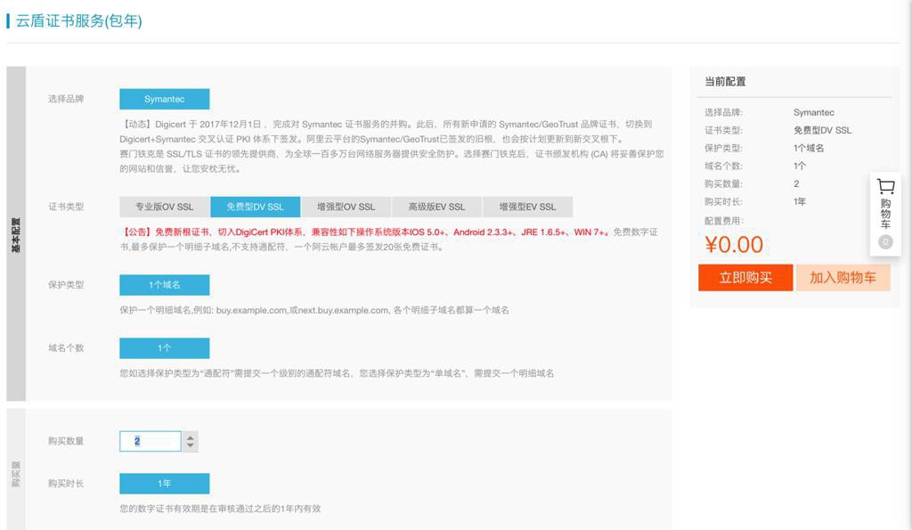Click the 当前配置 summary heading

725,81
